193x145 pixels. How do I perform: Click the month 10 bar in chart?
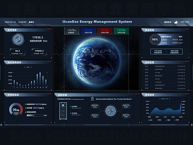tap(40, 79)
